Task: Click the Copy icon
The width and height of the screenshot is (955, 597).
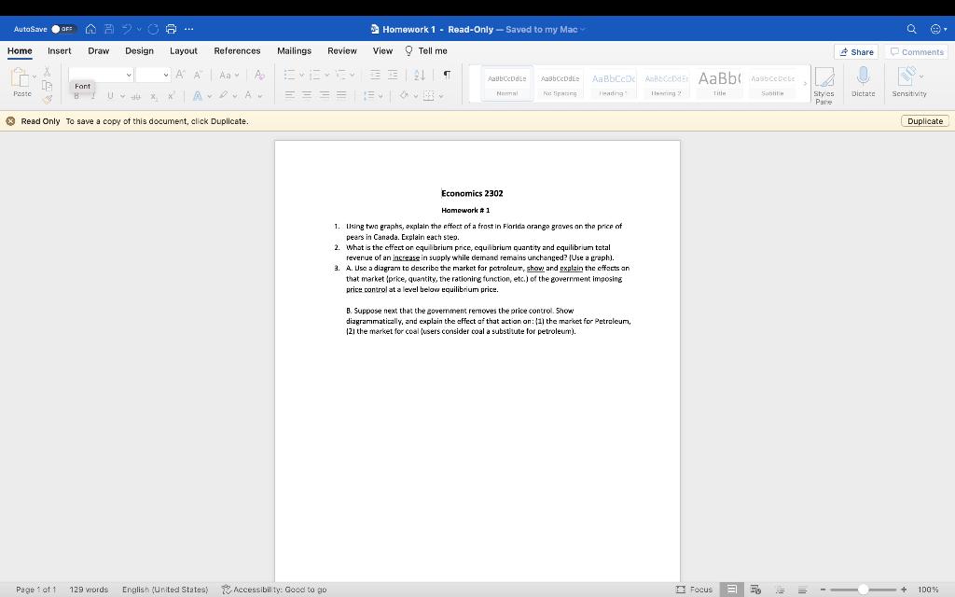Action: (47, 86)
